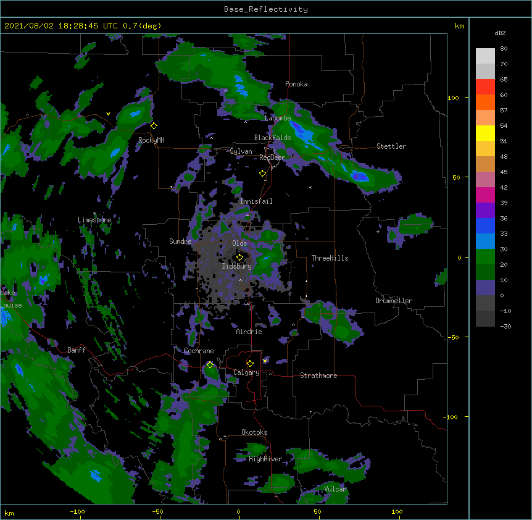Click the yellow diamond marker south of RedDeer

tap(263, 174)
